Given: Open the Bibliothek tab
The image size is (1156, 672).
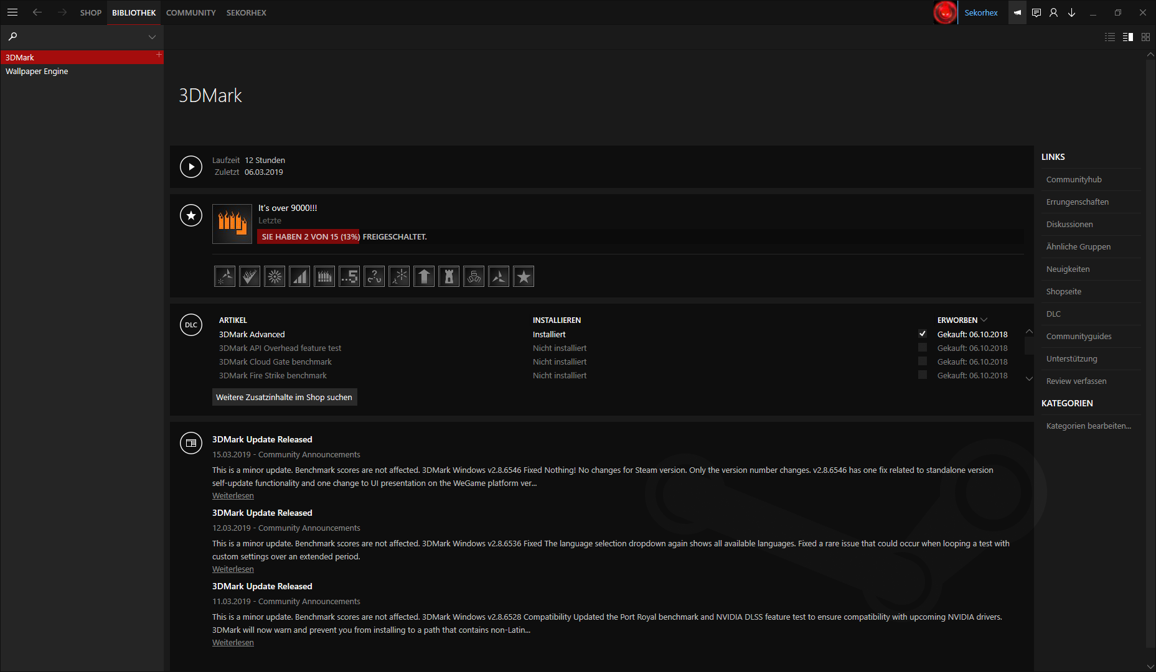Looking at the screenshot, I should point(134,12).
